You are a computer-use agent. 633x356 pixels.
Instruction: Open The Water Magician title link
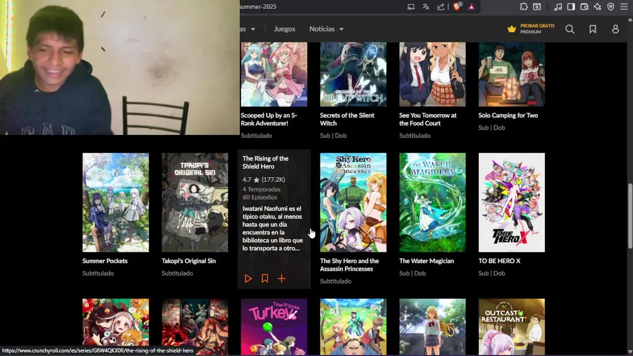point(426,261)
